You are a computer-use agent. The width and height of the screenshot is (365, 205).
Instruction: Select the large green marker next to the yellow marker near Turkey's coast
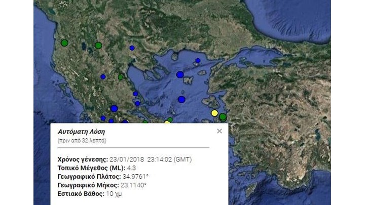click(x=223, y=117)
